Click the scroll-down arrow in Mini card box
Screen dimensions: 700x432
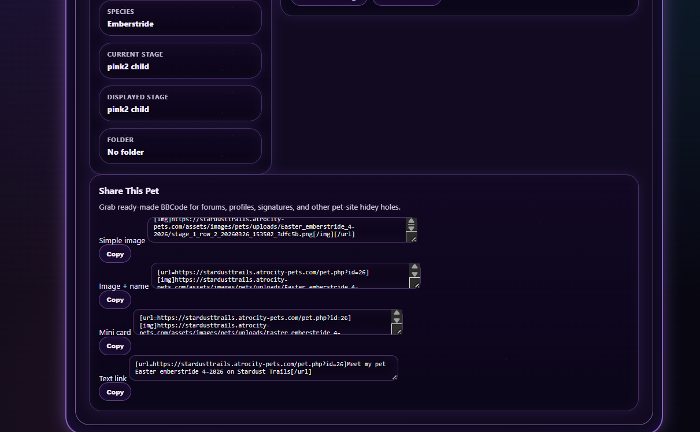[397, 320]
